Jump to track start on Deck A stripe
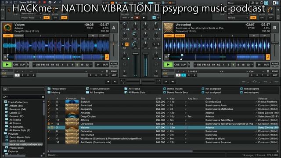Viewport: 281px width, 158px height. click(5, 57)
